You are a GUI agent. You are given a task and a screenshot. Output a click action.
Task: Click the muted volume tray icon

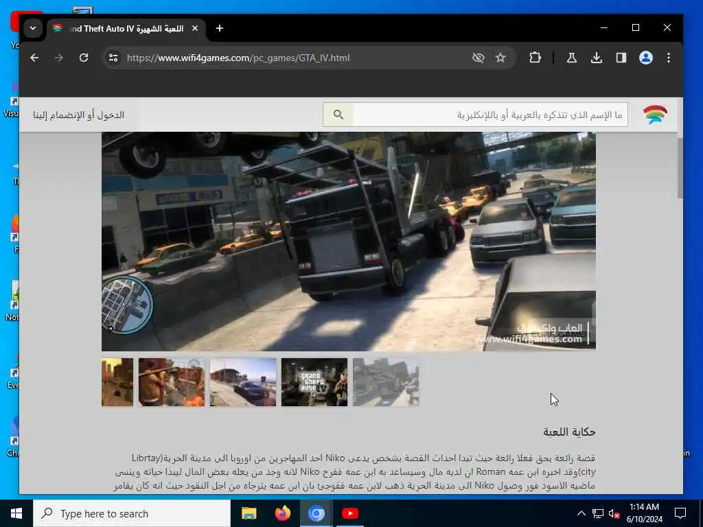click(614, 513)
